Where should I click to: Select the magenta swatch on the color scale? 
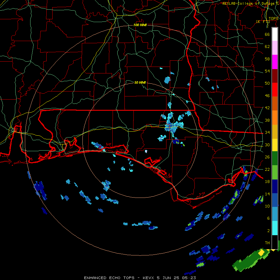(275, 62)
